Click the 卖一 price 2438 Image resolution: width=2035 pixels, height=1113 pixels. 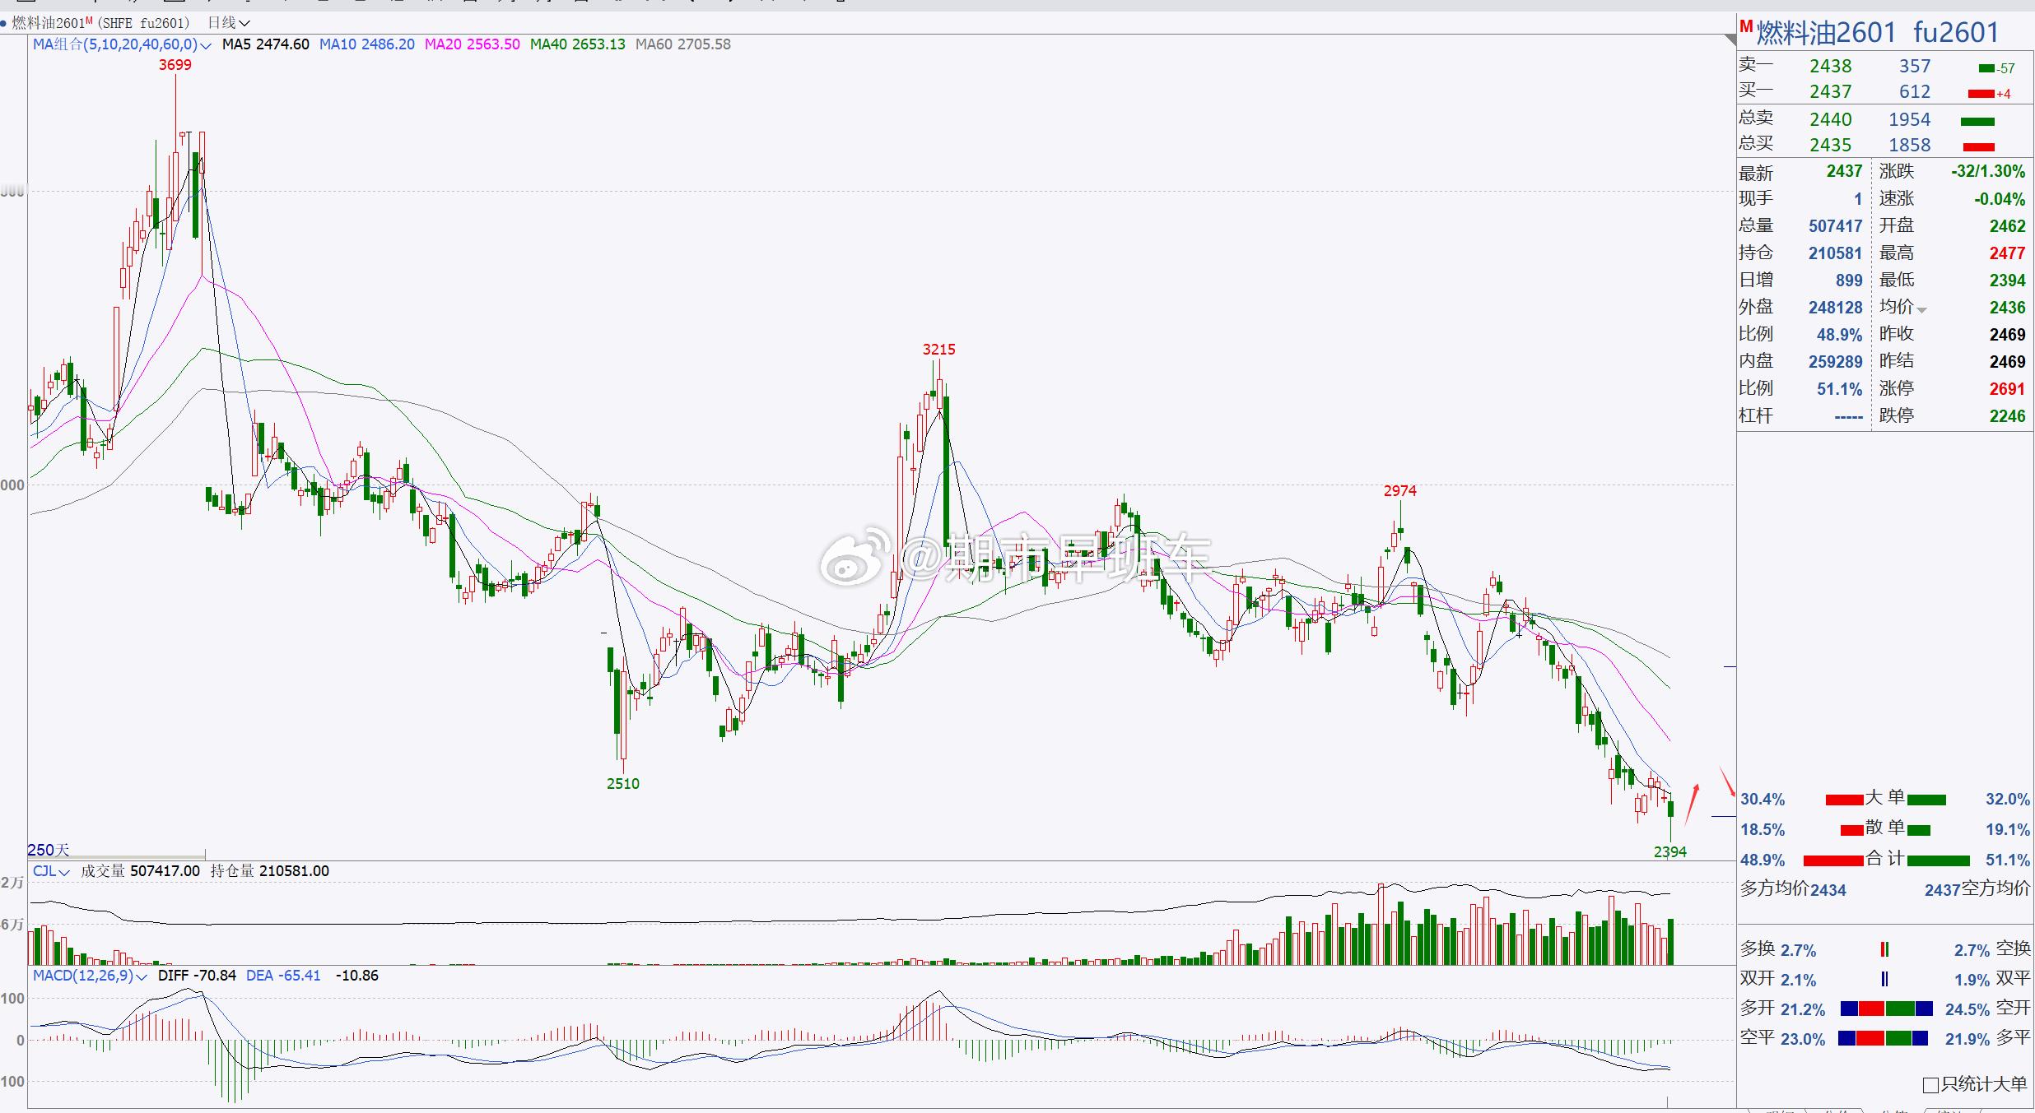pyautogui.click(x=1830, y=66)
